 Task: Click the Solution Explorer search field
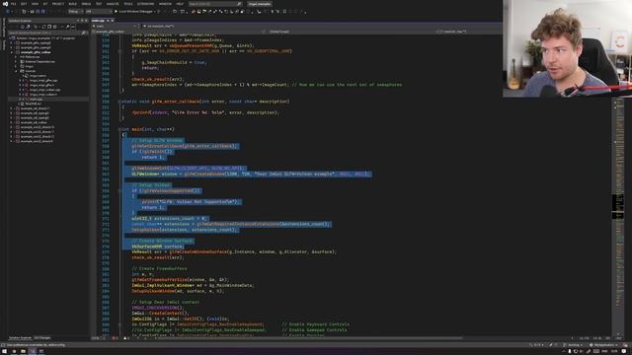[x=47, y=33]
